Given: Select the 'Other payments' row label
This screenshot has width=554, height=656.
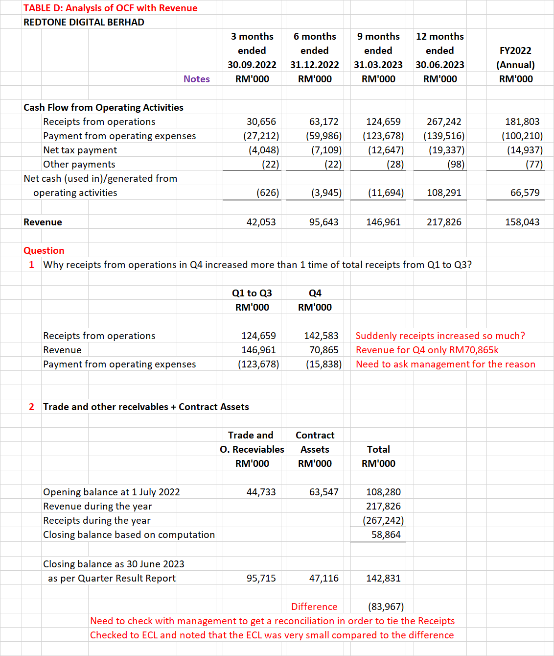Looking at the screenshot, I should tap(79, 164).
